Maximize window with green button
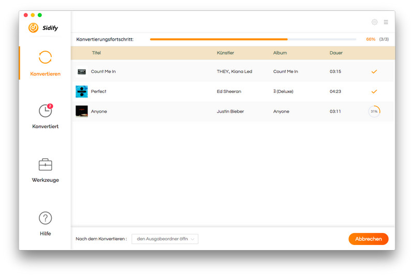 pyautogui.click(x=40, y=15)
